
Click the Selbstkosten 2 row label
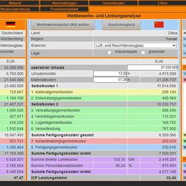click(45, 104)
